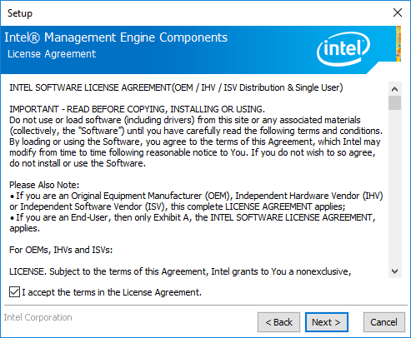This screenshot has height=338, width=411.
Task: Click the 'Intel® Management Engine Components' heading
Action: tap(116, 37)
